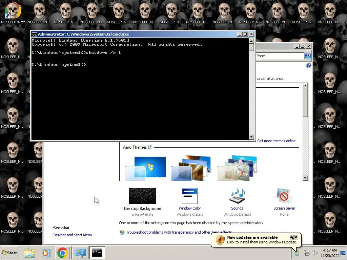Maximize the Control Panel window
Screen dimensions: 347x260
tap(303, 46)
